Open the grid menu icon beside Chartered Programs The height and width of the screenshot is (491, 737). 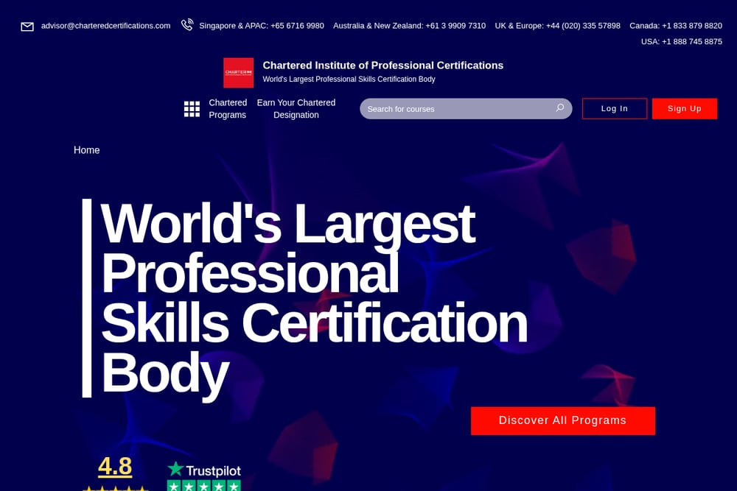coord(192,109)
